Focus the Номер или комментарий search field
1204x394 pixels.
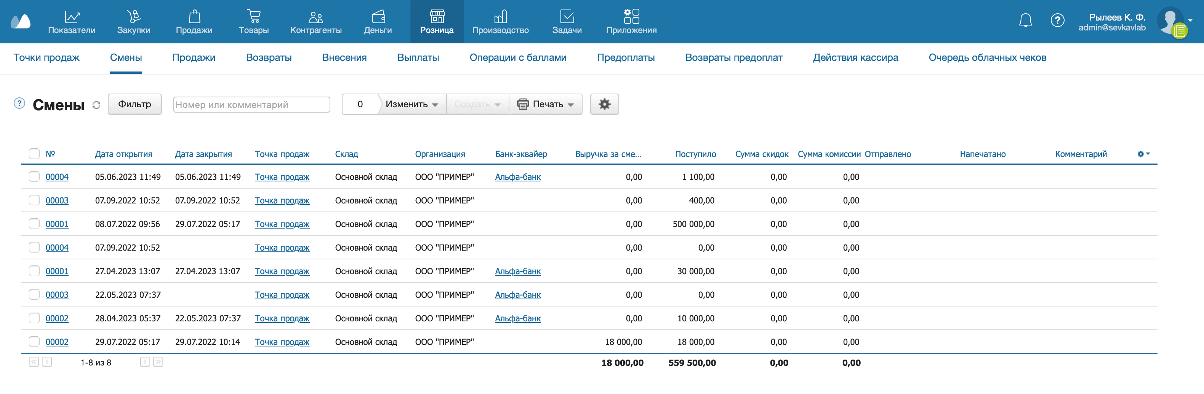point(251,105)
